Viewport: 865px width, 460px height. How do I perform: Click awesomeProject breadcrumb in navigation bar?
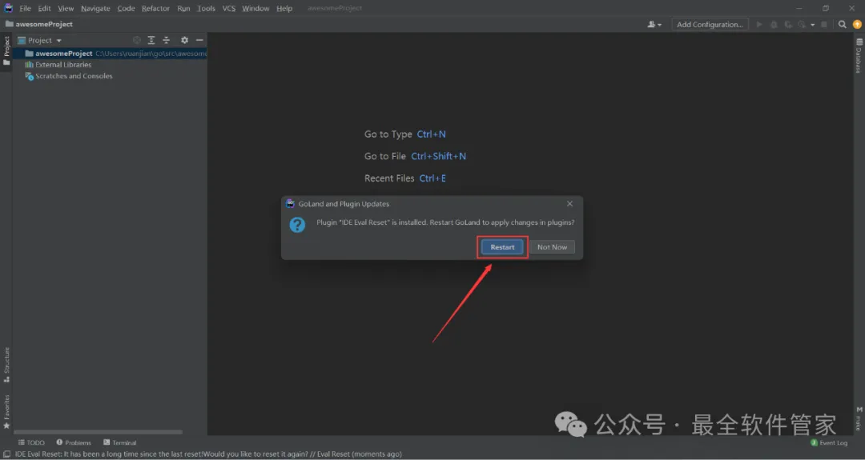tap(39, 24)
